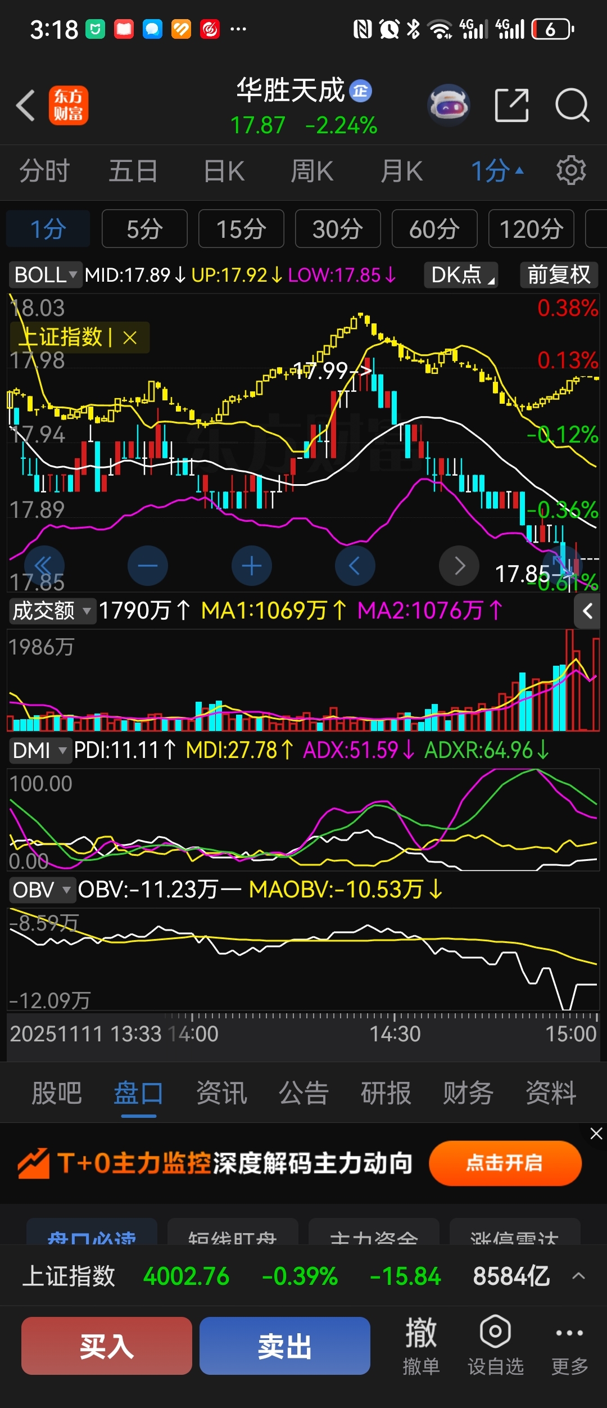The width and height of the screenshot is (607, 1408).
Task: Select the 30分 period chip
Action: (x=338, y=229)
